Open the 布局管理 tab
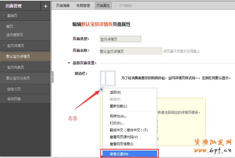The width and height of the screenshot is (235, 158). point(83,6)
